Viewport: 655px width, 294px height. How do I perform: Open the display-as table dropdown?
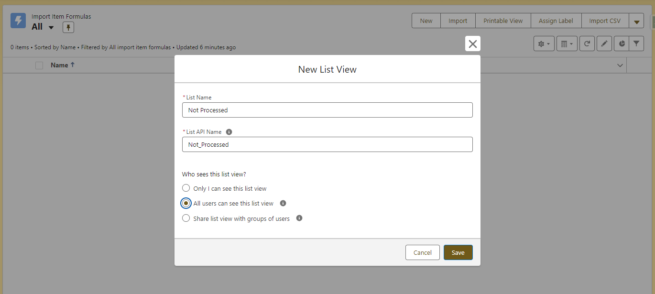click(x=567, y=44)
